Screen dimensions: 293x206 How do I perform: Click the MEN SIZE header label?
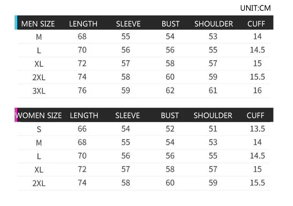pos(38,24)
